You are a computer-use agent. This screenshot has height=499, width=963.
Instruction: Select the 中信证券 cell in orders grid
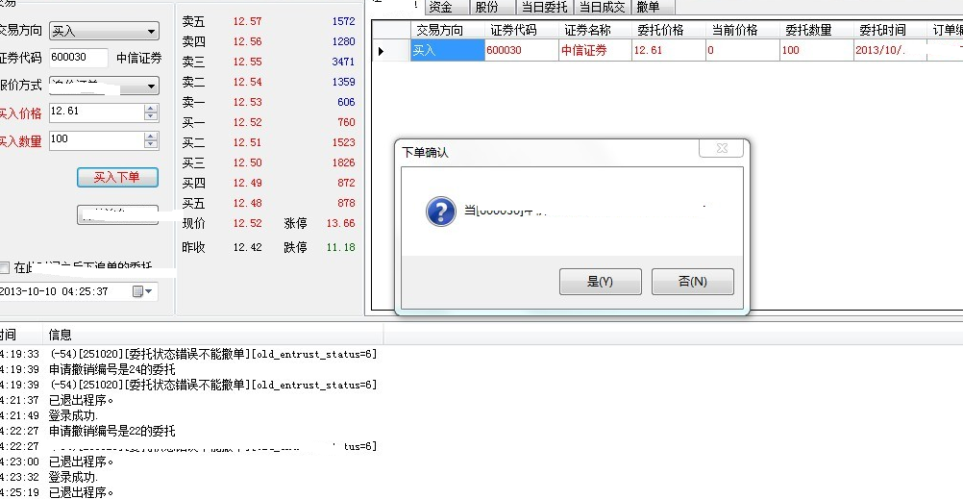pyautogui.click(x=595, y=50)
